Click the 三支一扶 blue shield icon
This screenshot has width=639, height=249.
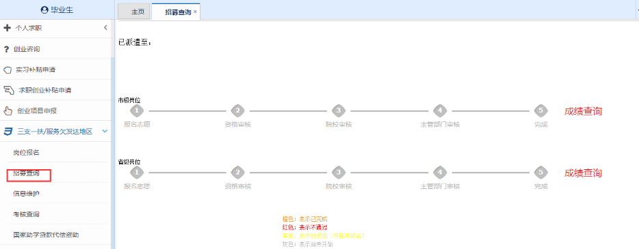[8, 132]
